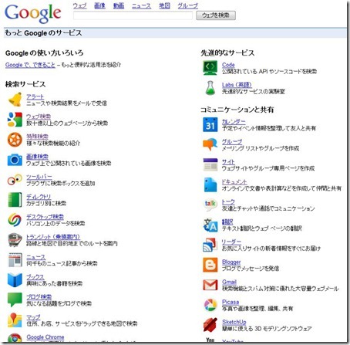
Task: Click the Translate icon
Action: (210, 225)
